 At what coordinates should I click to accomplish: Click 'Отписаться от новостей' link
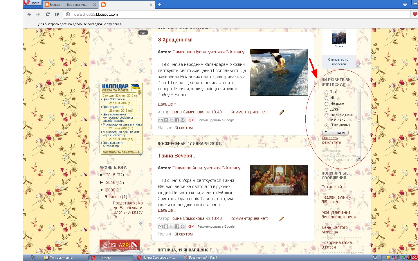tap(339, 62)
